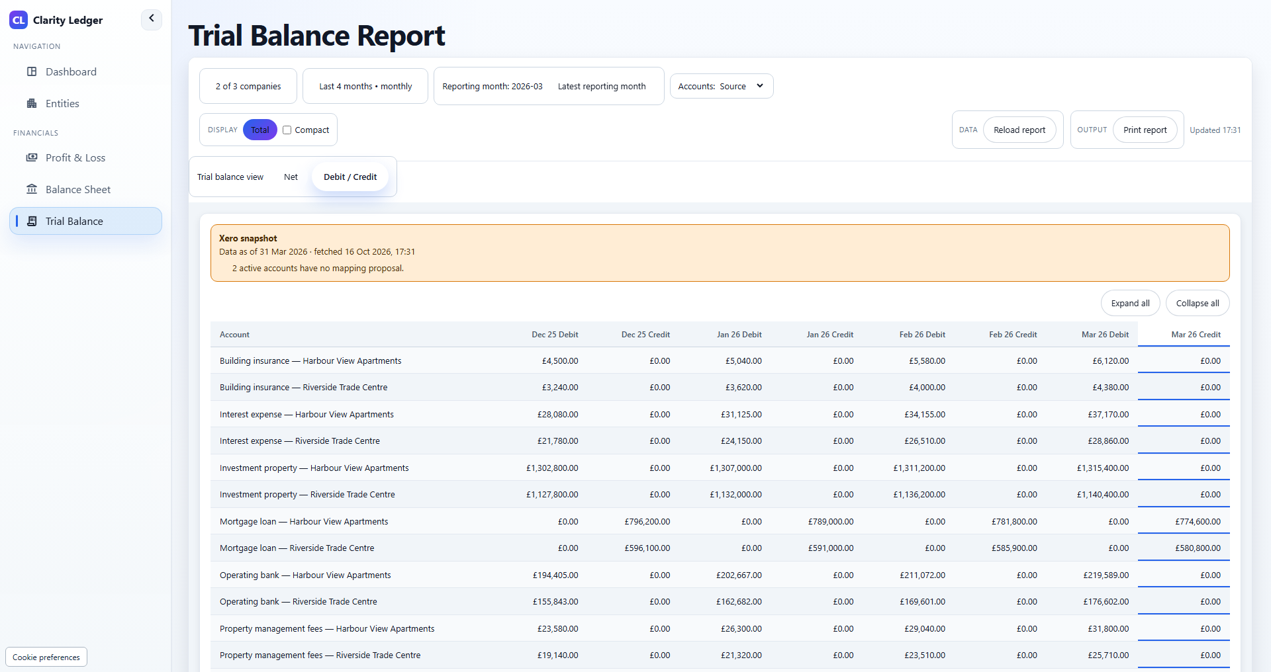Click the Updated 17:31 timestamp
1271x672 pixels.
[1215, 130]
